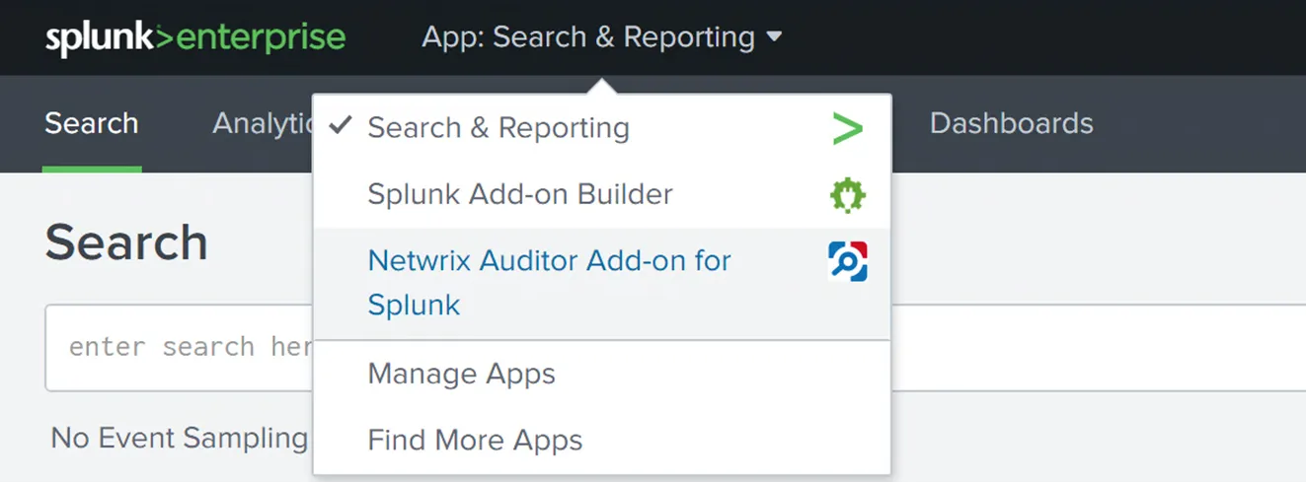Switch to the Search tab
Screen dimensions: 1306x482
click(92, 124)
